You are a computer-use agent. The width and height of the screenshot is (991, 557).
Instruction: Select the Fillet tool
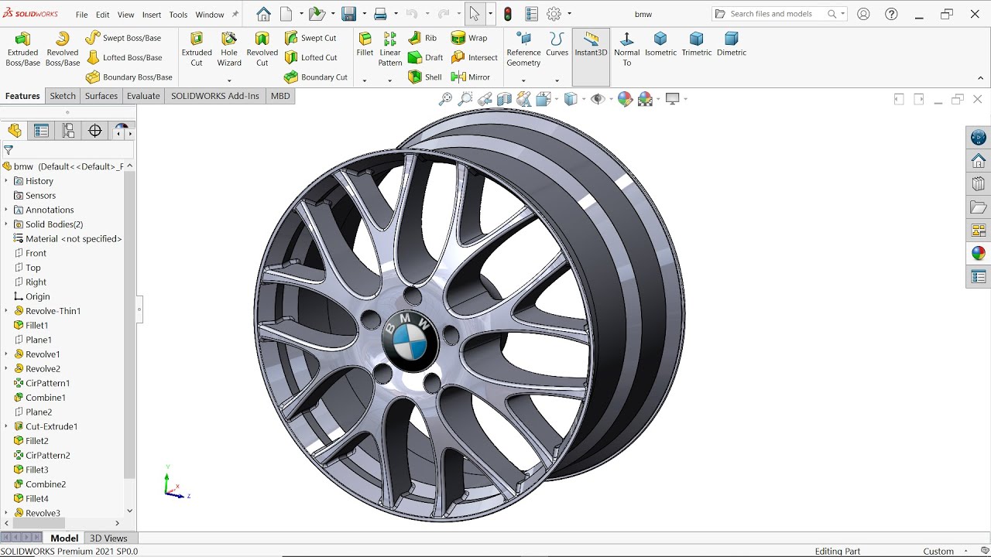[365, 45]
